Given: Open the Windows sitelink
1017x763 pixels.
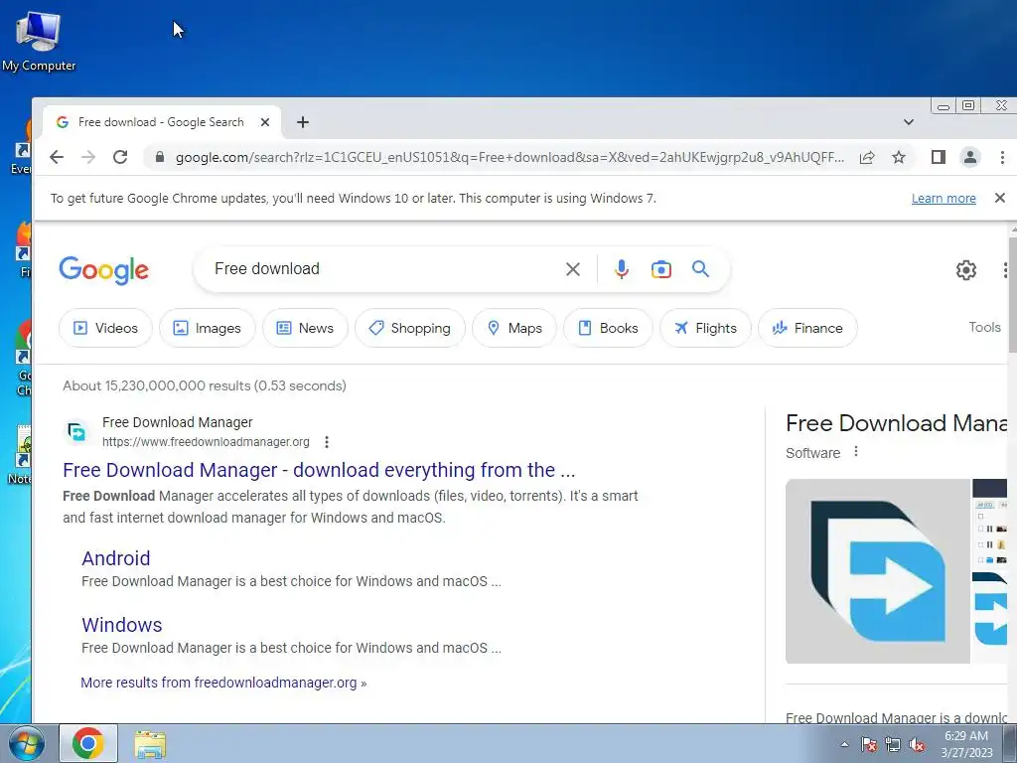Looking at the screenshot, I should [x=122, y=625].
